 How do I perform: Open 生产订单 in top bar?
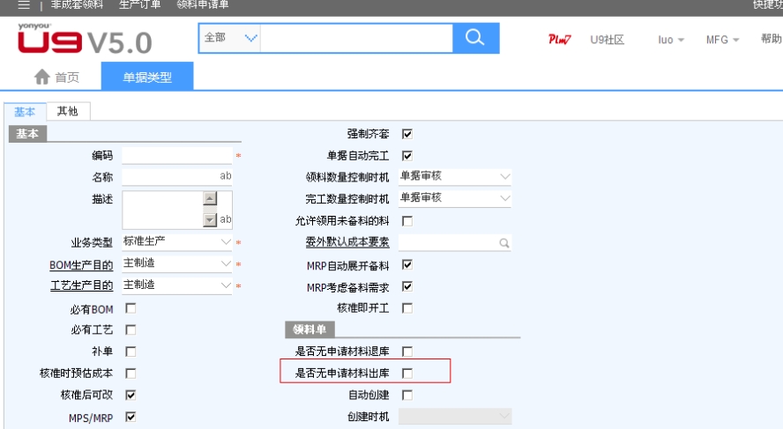pyautogui.click(x=140, y=5)
